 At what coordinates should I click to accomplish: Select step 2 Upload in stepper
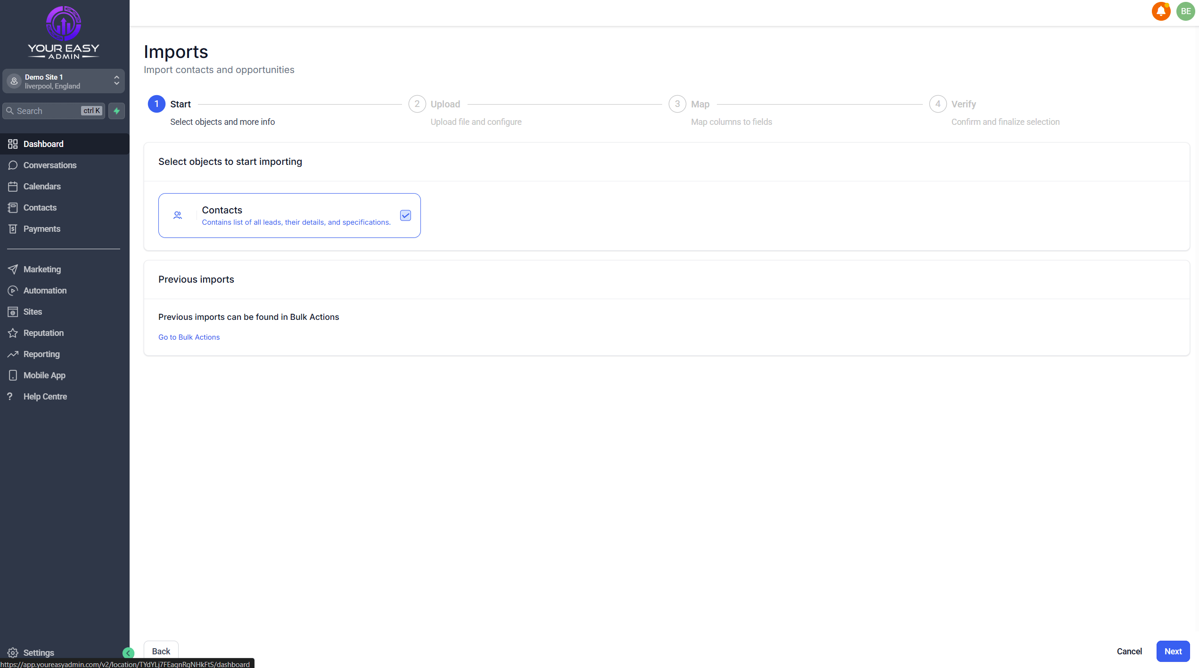(417, 104)
